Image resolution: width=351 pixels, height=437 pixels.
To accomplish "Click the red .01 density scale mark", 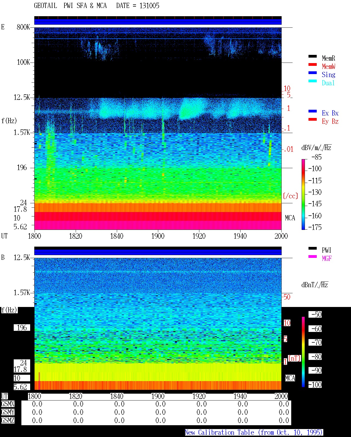I will point(288,149).
